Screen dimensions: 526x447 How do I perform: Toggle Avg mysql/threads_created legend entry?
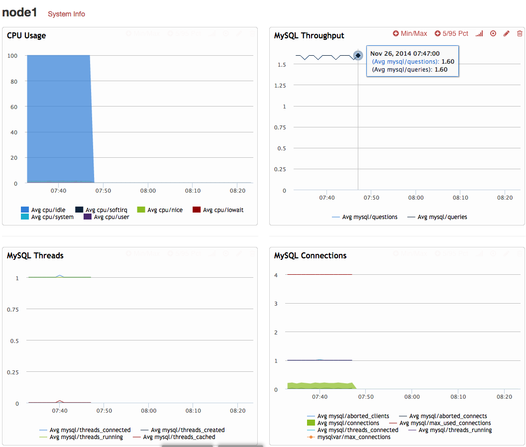coord(187,430)
